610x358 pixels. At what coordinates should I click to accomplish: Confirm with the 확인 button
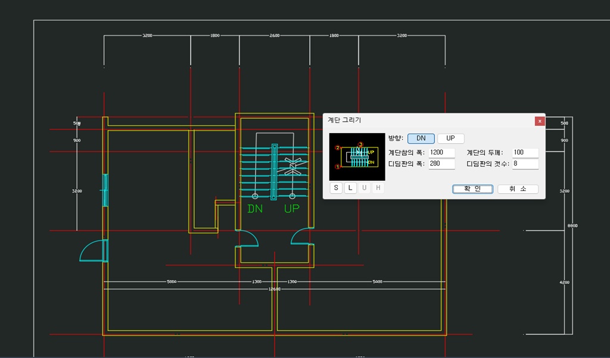click(x=472, y=189)
